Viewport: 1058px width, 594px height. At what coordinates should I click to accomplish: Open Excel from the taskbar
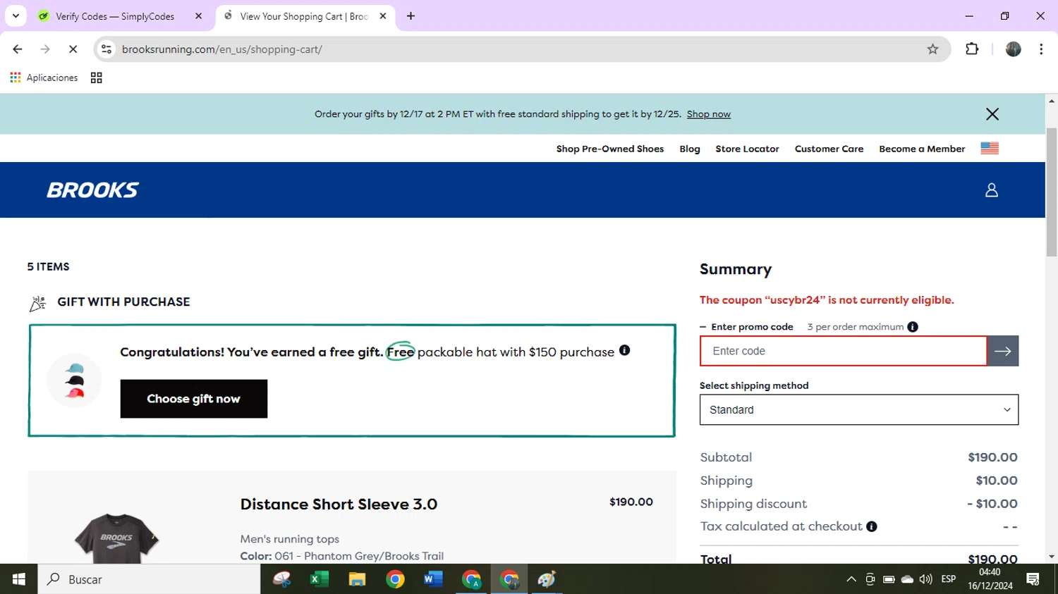[319, 579]
